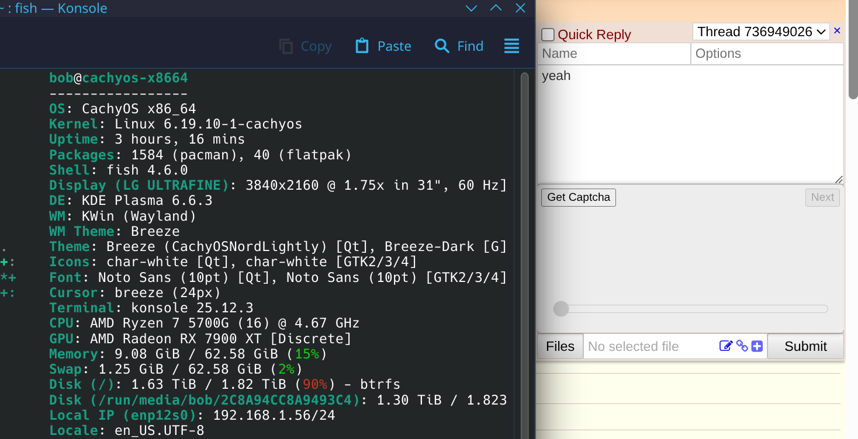This screenshot has width=858, height=439.
Task: Click the Copy button in Konsole toolbar
Action: coord(305,46)
